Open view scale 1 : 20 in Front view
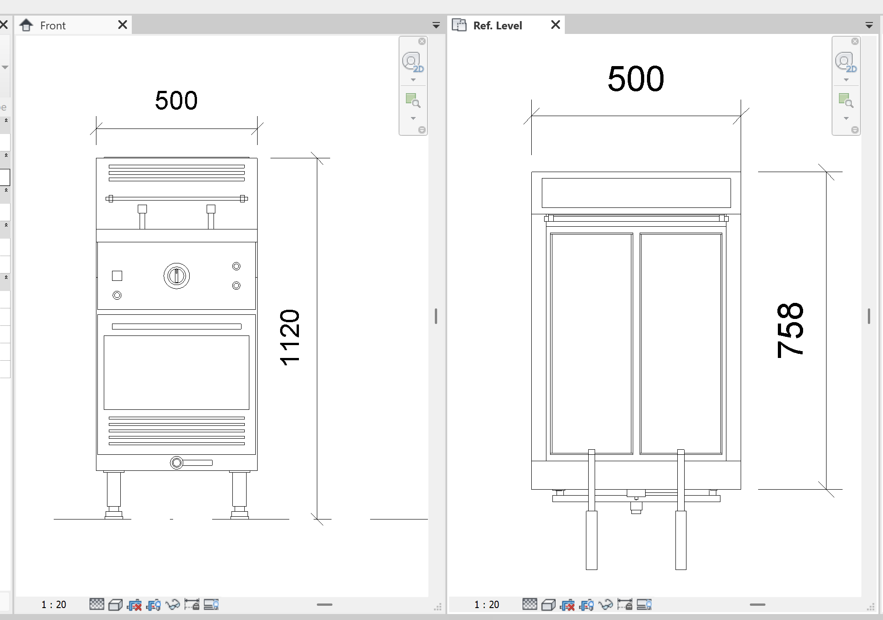Image resolution: width=883 pixels, height=620 pixels. [x=54, y=604]
